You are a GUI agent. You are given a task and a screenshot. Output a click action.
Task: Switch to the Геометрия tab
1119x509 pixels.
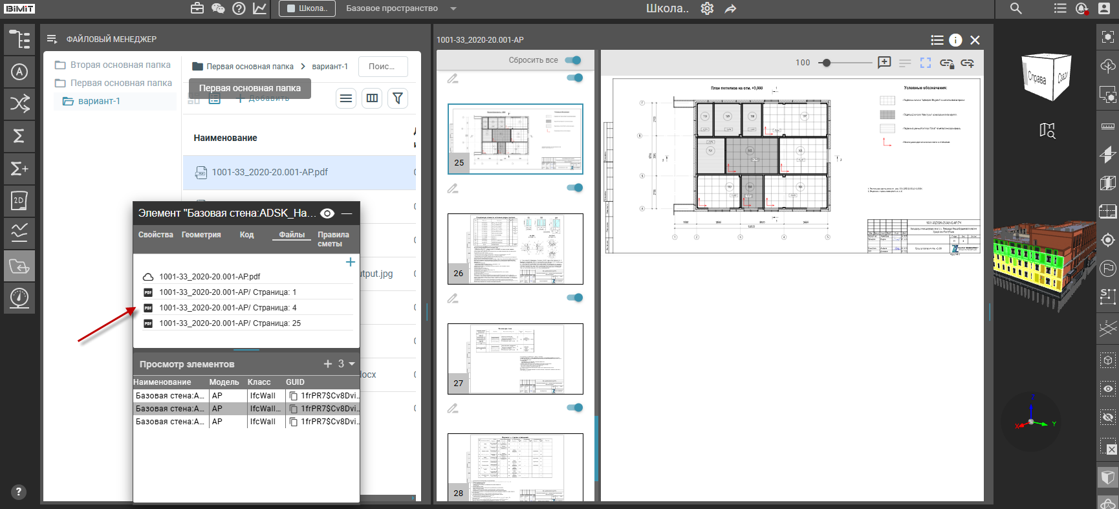coord(201,235)
